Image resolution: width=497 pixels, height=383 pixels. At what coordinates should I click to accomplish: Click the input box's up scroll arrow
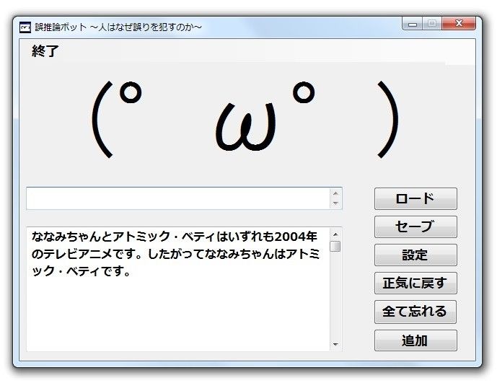tap(335, 193)
